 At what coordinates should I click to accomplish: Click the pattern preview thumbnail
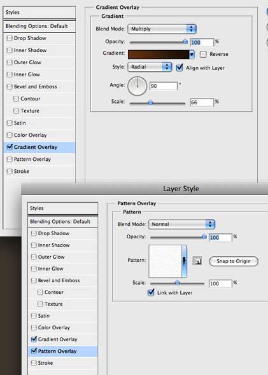(x=166, y=261)
